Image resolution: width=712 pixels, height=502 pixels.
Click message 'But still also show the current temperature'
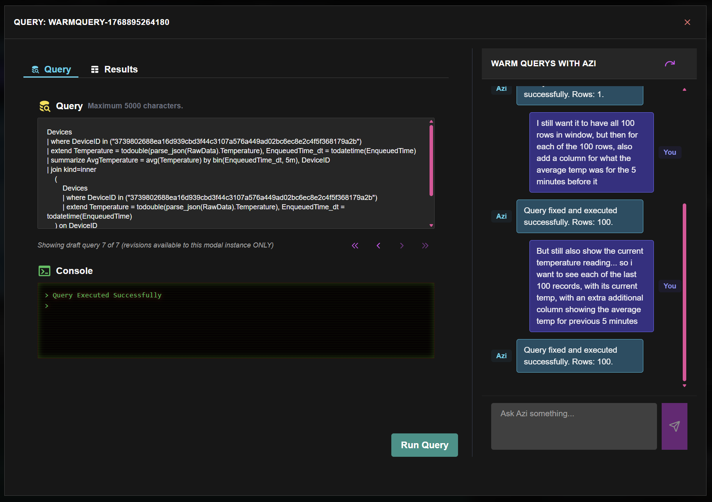pos(591,286)
